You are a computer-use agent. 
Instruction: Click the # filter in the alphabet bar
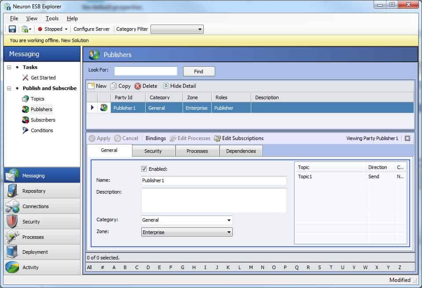tap(102, 267)
